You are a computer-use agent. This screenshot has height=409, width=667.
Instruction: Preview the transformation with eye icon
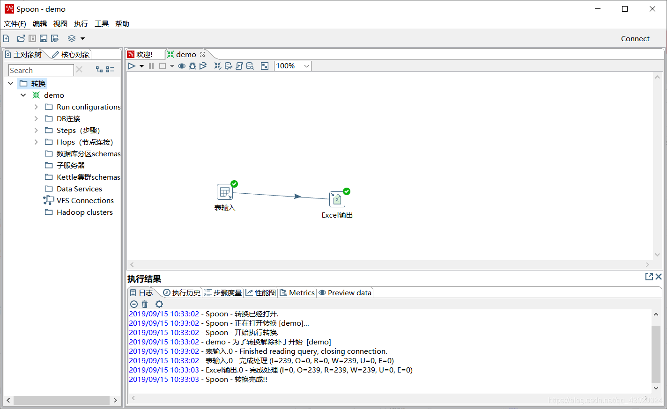[182, 66]
